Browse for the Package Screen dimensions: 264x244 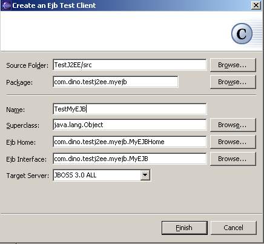[x=233, y=82]
